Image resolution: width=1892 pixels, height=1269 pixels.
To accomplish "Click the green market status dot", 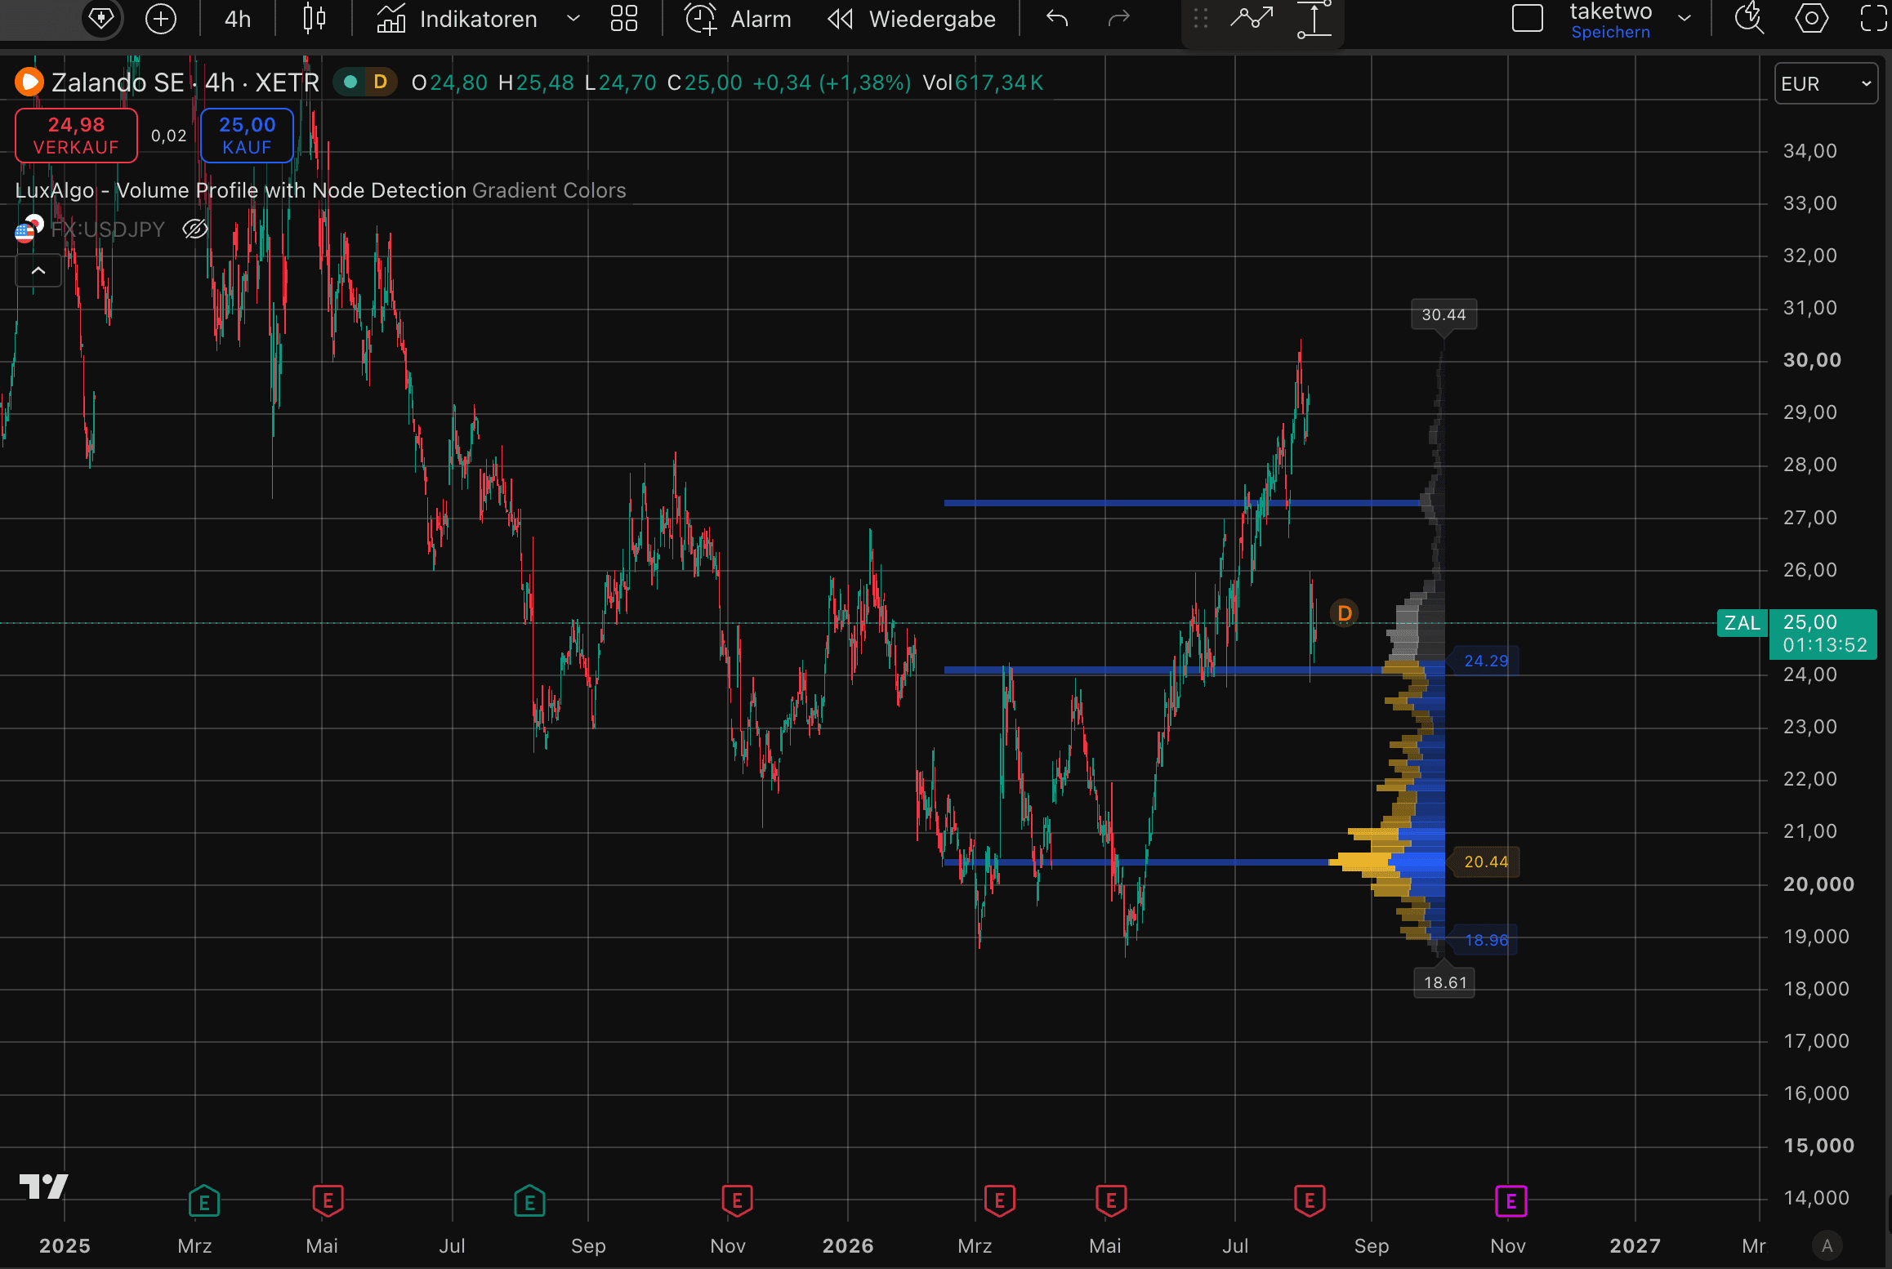I will [x=350, y=82].
